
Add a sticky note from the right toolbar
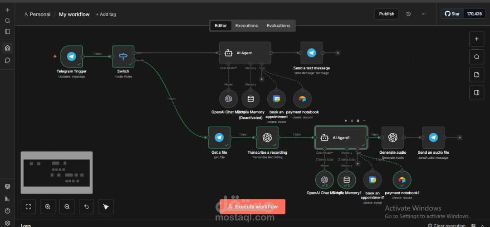point(476,75)
